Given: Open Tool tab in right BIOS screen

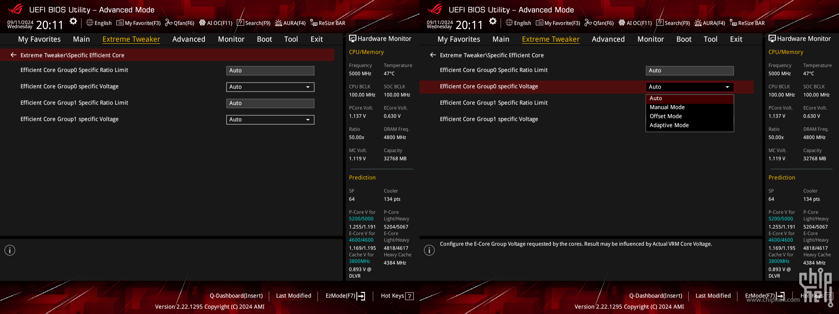Looking at the screenshot, I should click(710, 39).
